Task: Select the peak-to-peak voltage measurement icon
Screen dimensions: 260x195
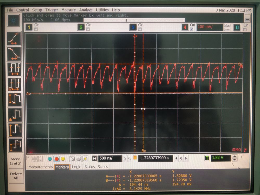Action: coord(15,100)
